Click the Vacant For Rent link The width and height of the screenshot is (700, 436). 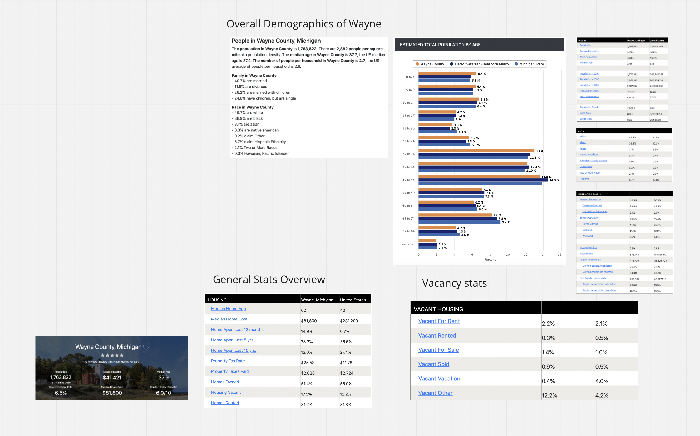click(x=439, y=321)
